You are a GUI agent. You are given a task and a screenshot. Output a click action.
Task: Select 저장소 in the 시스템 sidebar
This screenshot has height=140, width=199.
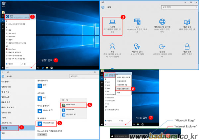point(4,118)
